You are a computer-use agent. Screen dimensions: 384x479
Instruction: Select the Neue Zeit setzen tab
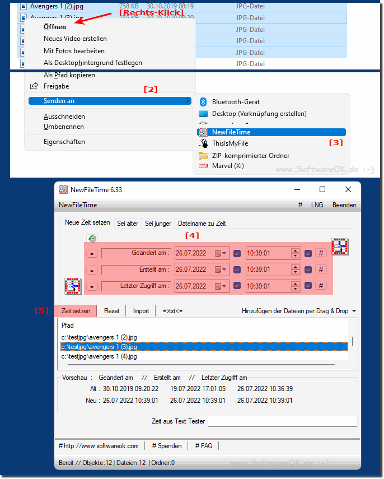[87, 223]
